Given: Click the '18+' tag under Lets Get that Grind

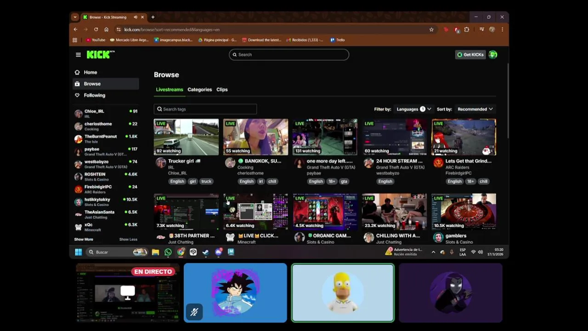Looking at the screenshot, I should (x=470, y=181).
